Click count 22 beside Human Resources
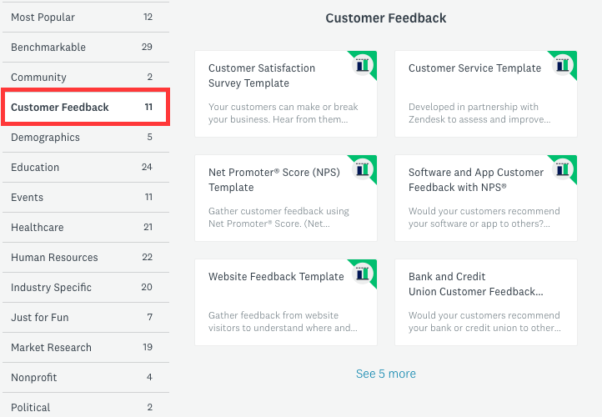 (148, 257)
